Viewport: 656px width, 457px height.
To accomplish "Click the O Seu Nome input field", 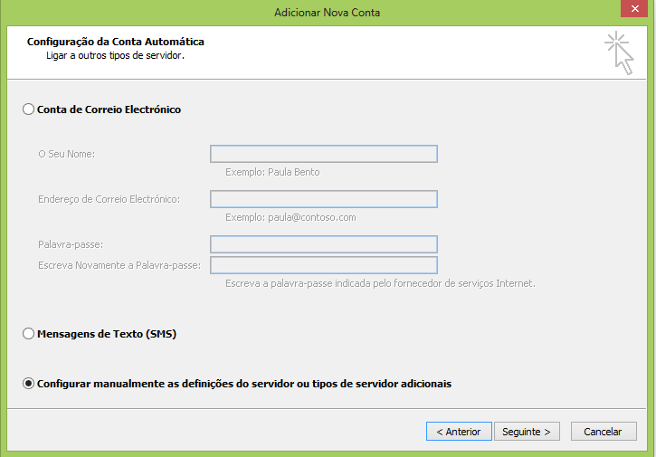I will pos(324,154).
